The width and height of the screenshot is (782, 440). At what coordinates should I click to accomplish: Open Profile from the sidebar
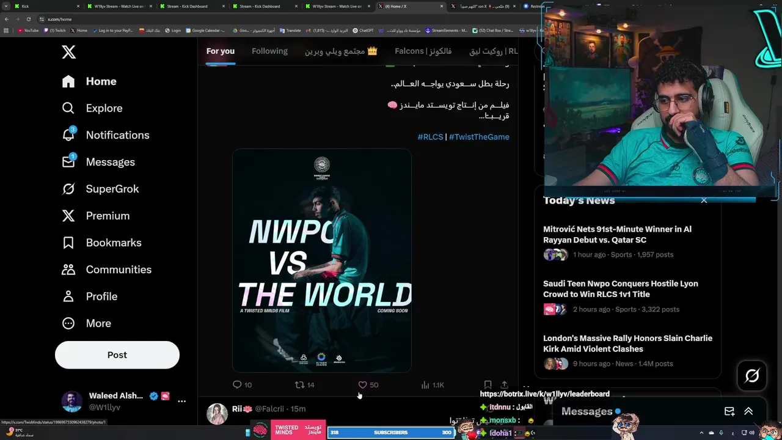point(90,296)
